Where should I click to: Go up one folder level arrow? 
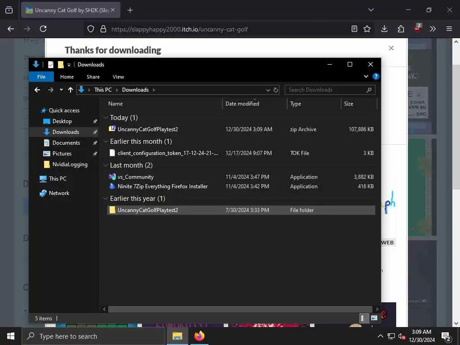coord(71,90)
